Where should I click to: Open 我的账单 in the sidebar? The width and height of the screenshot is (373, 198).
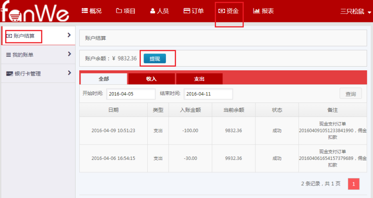(x=22, y=55)
